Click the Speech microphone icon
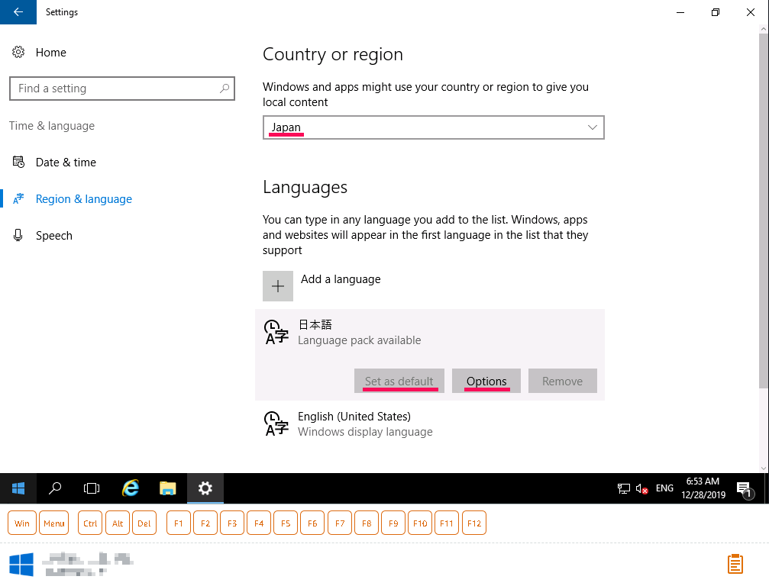Viewport: 769px width, 586px height. (x=18, y=235)
